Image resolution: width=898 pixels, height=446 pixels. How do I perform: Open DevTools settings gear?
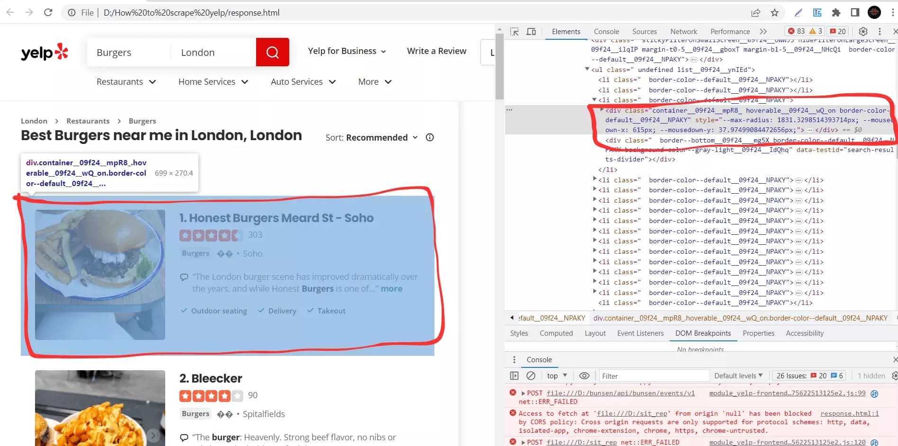click(863, 31)
